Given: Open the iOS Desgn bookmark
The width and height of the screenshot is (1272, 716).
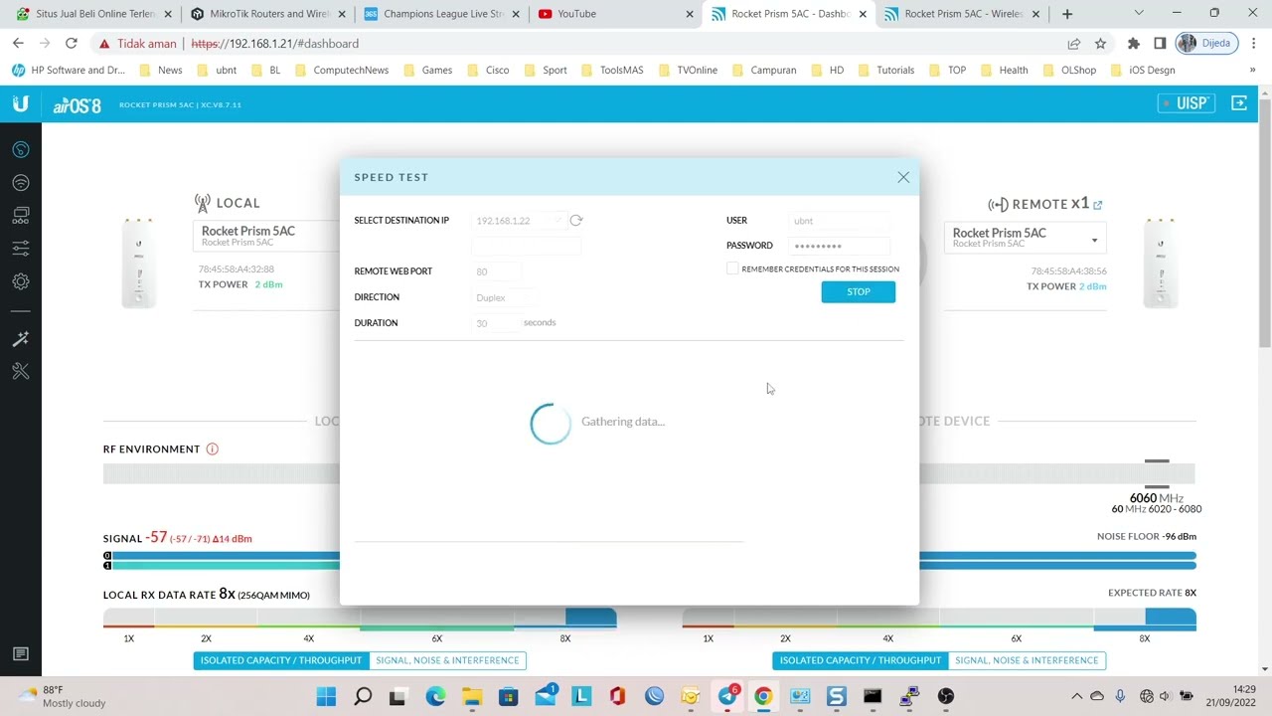Looking at the screenshot, I should pyautogui.click(x=1142, y=71).
